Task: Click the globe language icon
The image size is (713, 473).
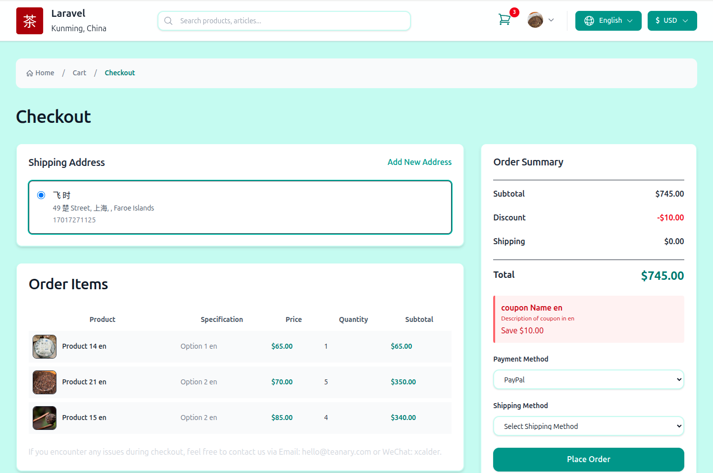Action: click(x=589, y=21)
